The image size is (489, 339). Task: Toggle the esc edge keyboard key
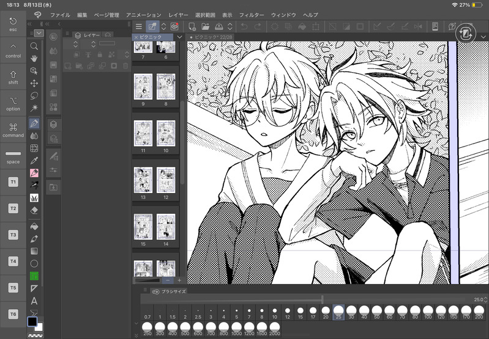coord(13,24)
